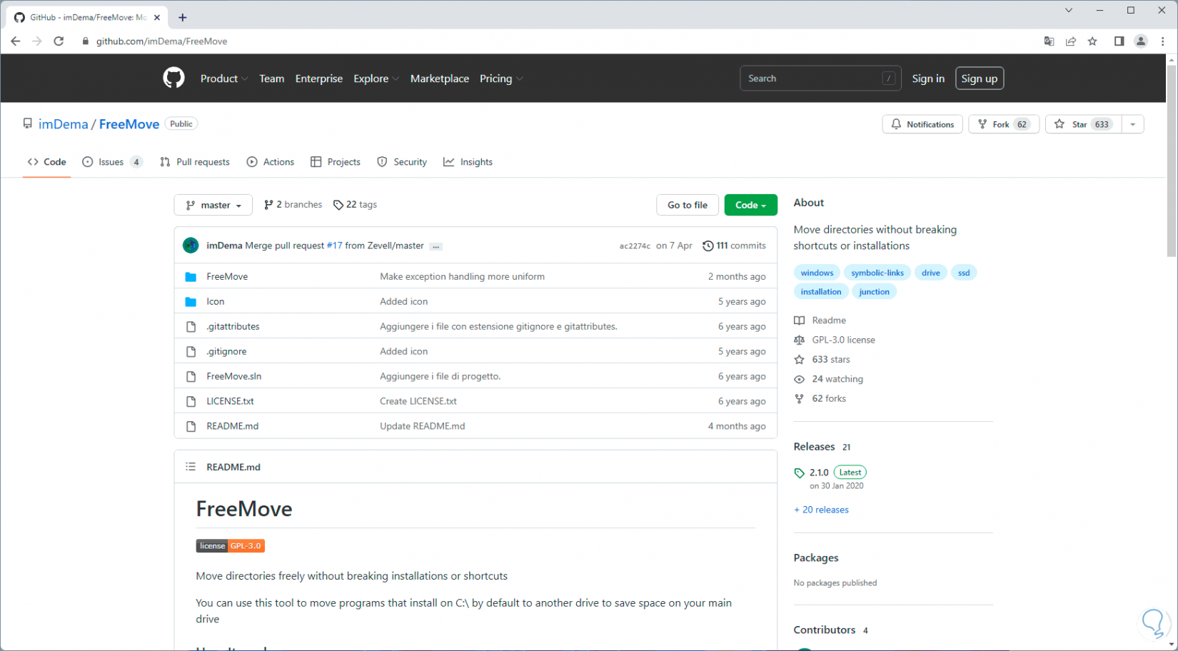Close the GitHub browser tab
Screen dimensions: 1178x651
tap(157, 17)
